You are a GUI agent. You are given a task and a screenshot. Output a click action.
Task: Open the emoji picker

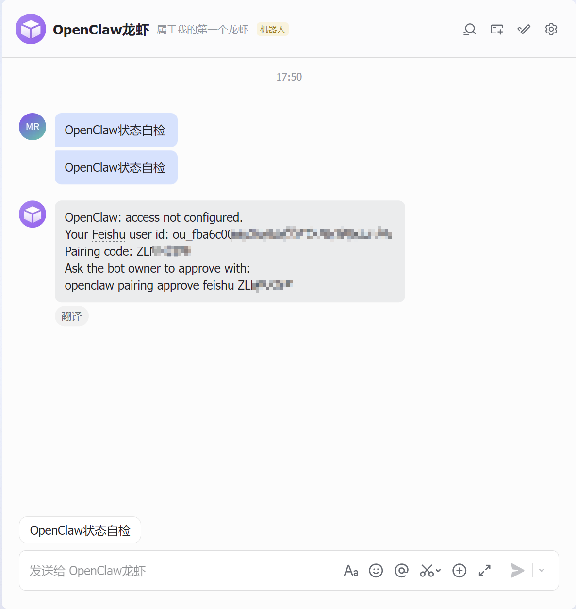coord(376,571)
